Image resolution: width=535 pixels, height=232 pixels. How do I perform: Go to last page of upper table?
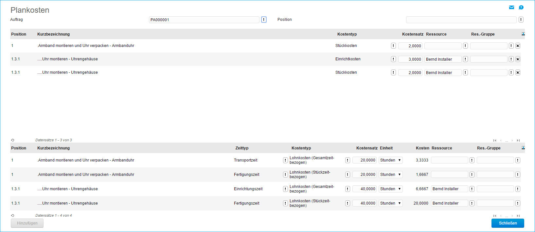[x=518, y=140]
